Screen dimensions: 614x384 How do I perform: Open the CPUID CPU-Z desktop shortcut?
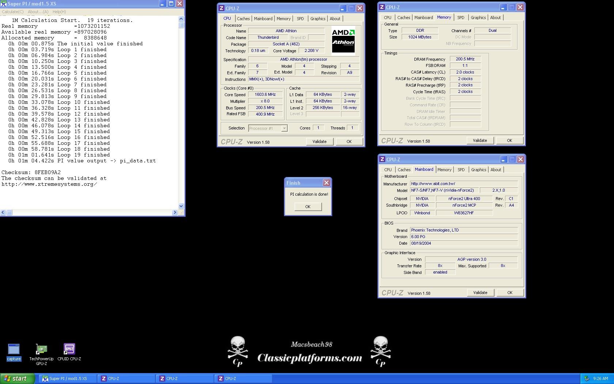click(x=69, y=352)
